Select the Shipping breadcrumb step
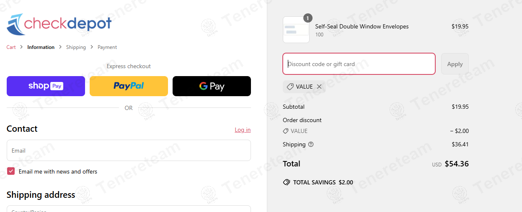The image size is (522, 212). 76,47
